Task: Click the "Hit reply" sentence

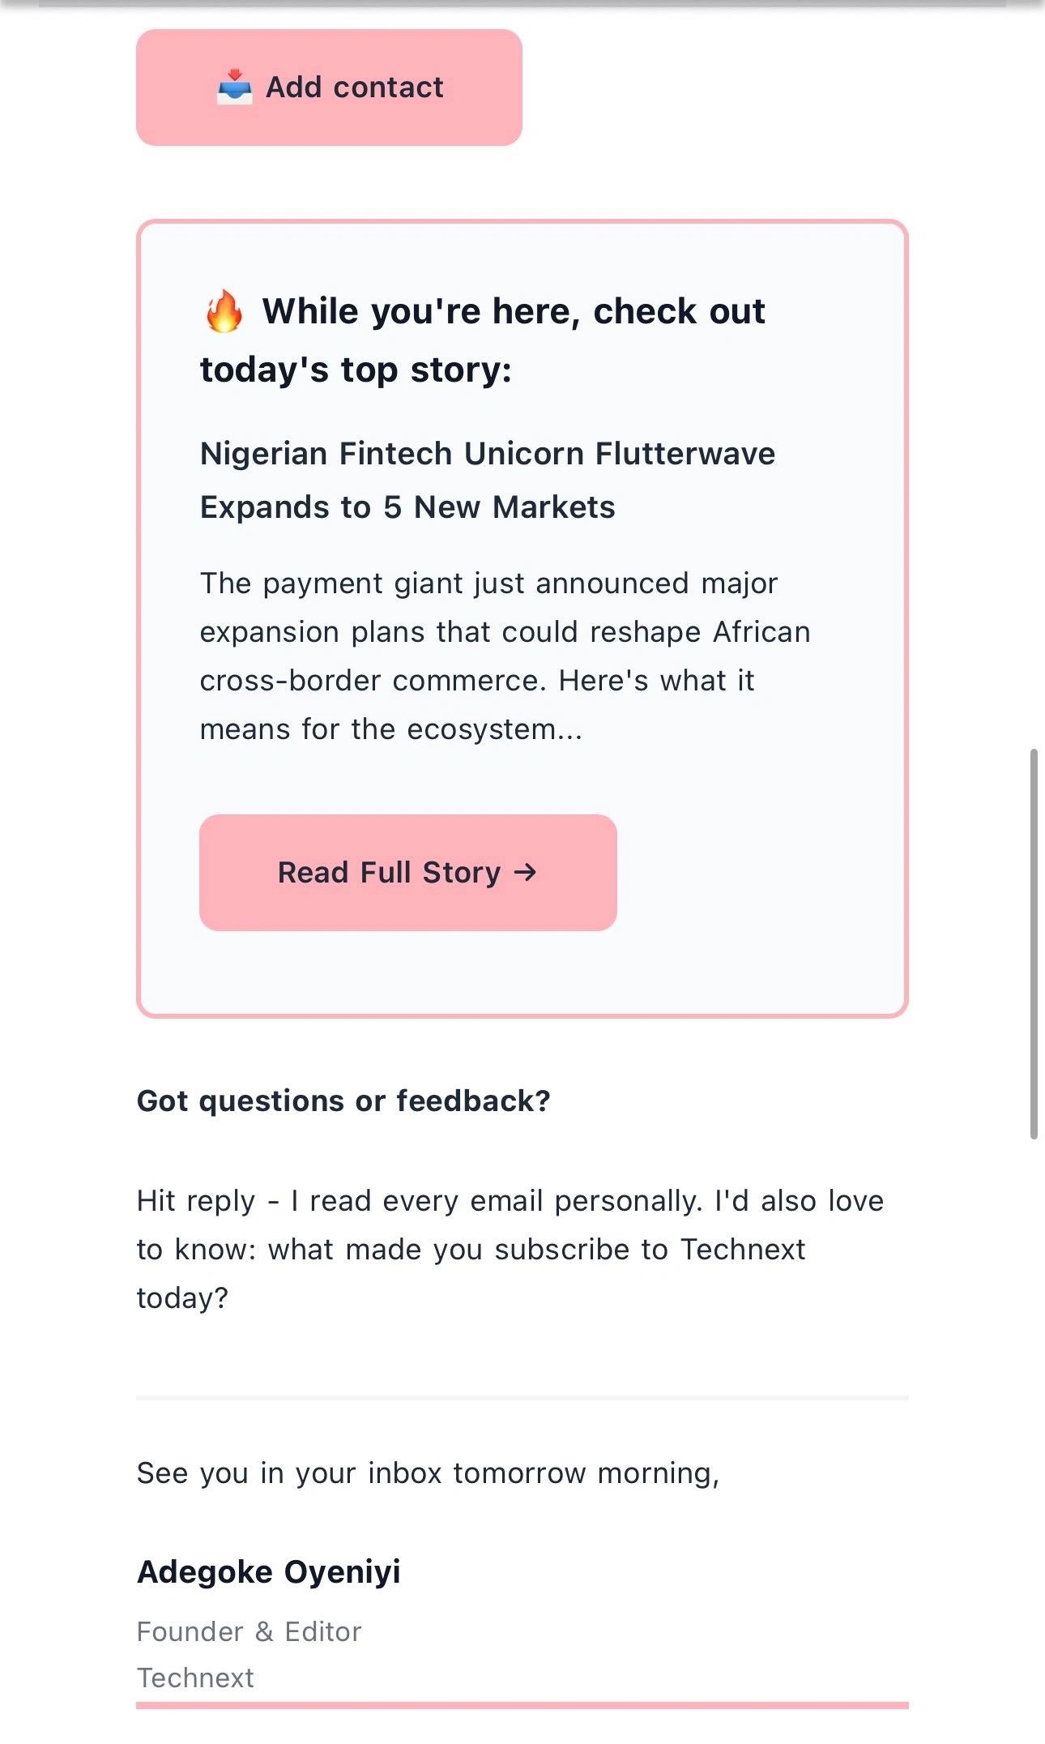Action: [x=510, y=1201]
